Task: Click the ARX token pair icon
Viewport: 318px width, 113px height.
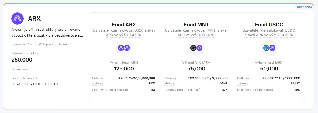Action: pos(124,48)
